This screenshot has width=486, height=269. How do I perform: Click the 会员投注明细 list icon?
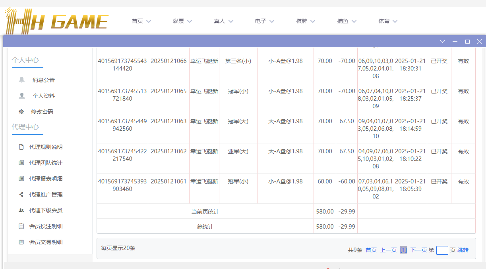tap(22, 226)
